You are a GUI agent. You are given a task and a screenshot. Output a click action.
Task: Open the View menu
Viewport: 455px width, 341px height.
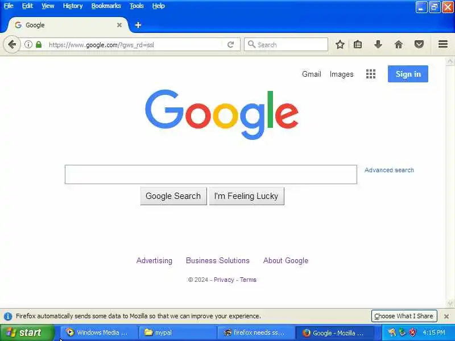tap(48, 6)
